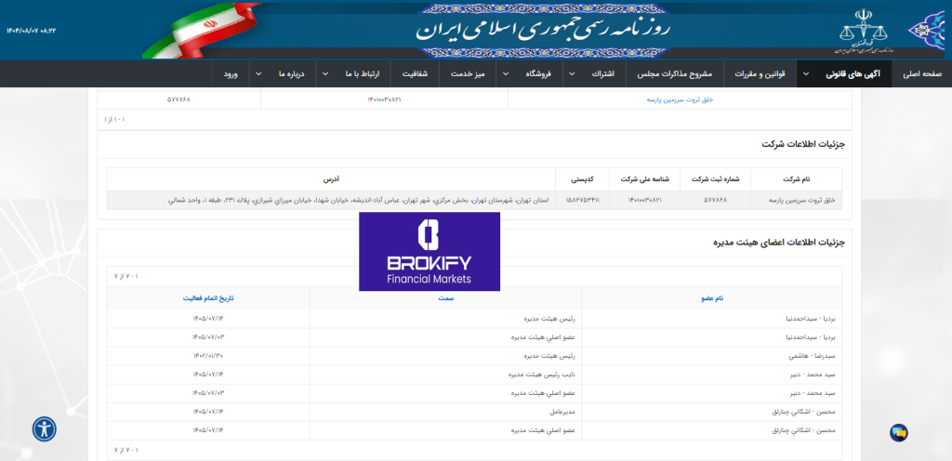Screen dimensions: 952x461
Task: Click the date and time ۱۴۰۴/۰۸/۰۷ ۰۸:۳۲
Action: point(31,31)
